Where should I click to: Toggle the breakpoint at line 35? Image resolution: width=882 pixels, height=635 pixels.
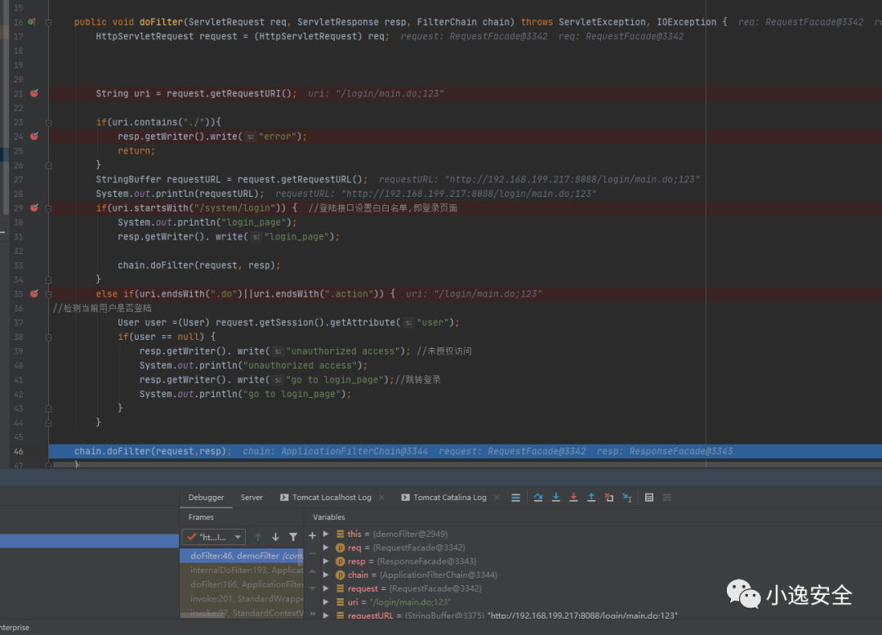point(34,293)
